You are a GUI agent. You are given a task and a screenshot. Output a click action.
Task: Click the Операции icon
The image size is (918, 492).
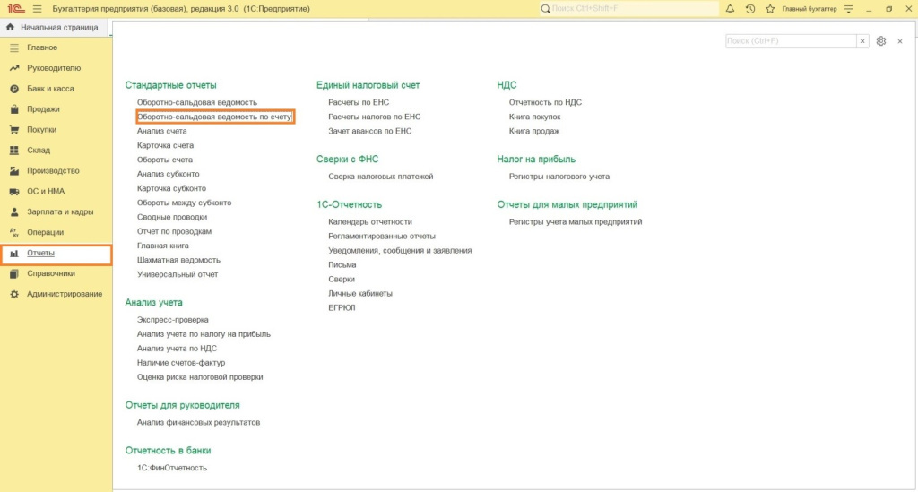(x=14, y=232)
